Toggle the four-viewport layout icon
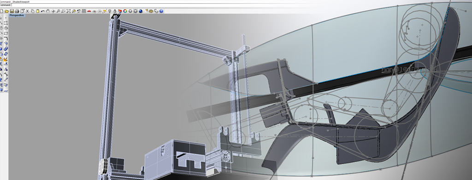Screen dimensions: 472x180 pyautogui.click(x=84, y=11)
